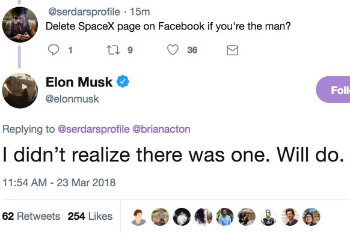Click the first gray default liker avatar
Viewport: 350px width, 233px height.
[x=138, y=217]
